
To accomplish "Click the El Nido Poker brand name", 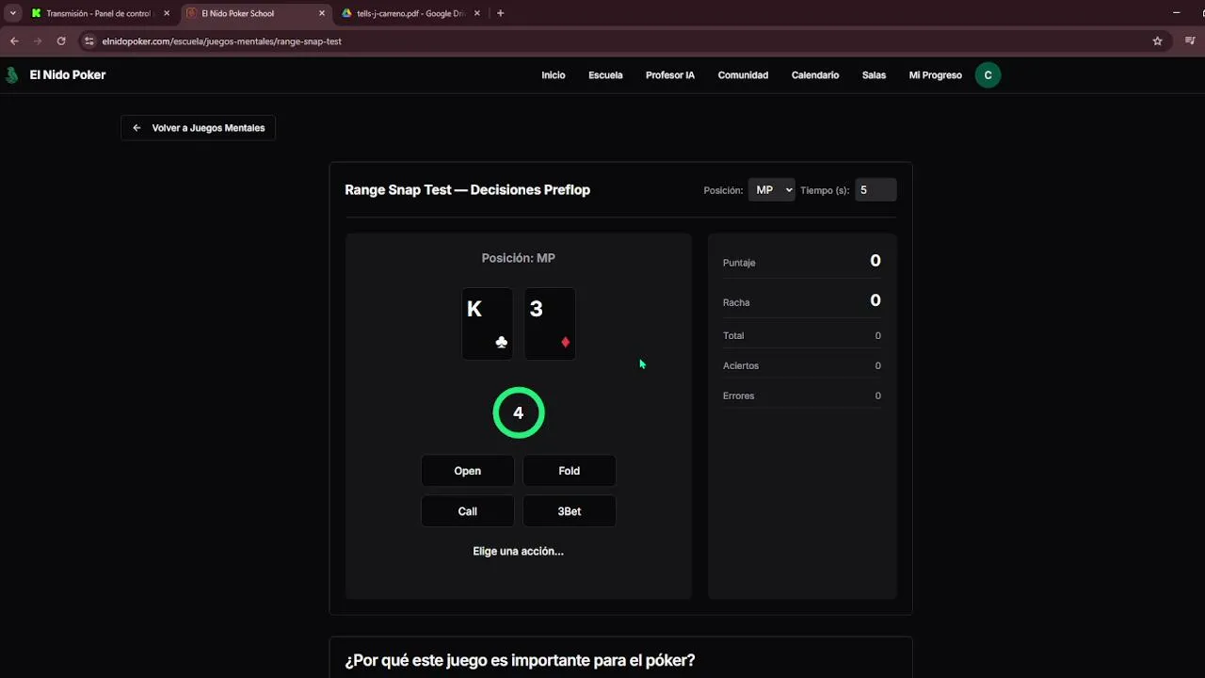I will (68, 75).
